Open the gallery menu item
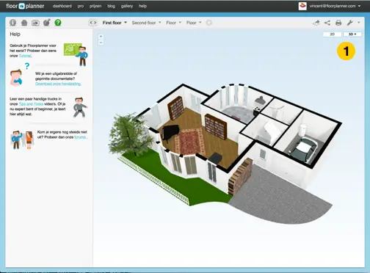 pos(127,6)
